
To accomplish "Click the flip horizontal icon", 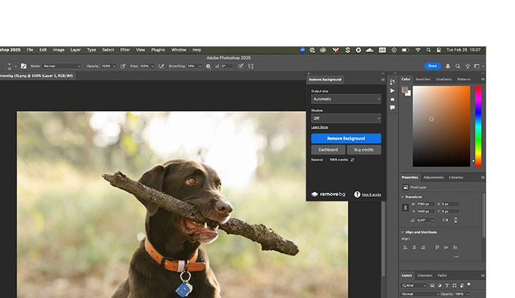I will point(445,220).
